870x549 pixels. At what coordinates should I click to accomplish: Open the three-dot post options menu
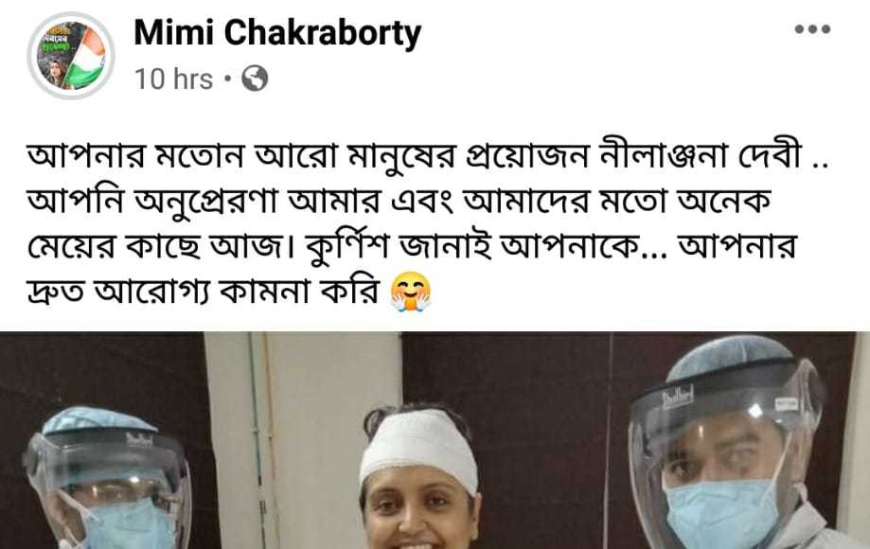812,28
